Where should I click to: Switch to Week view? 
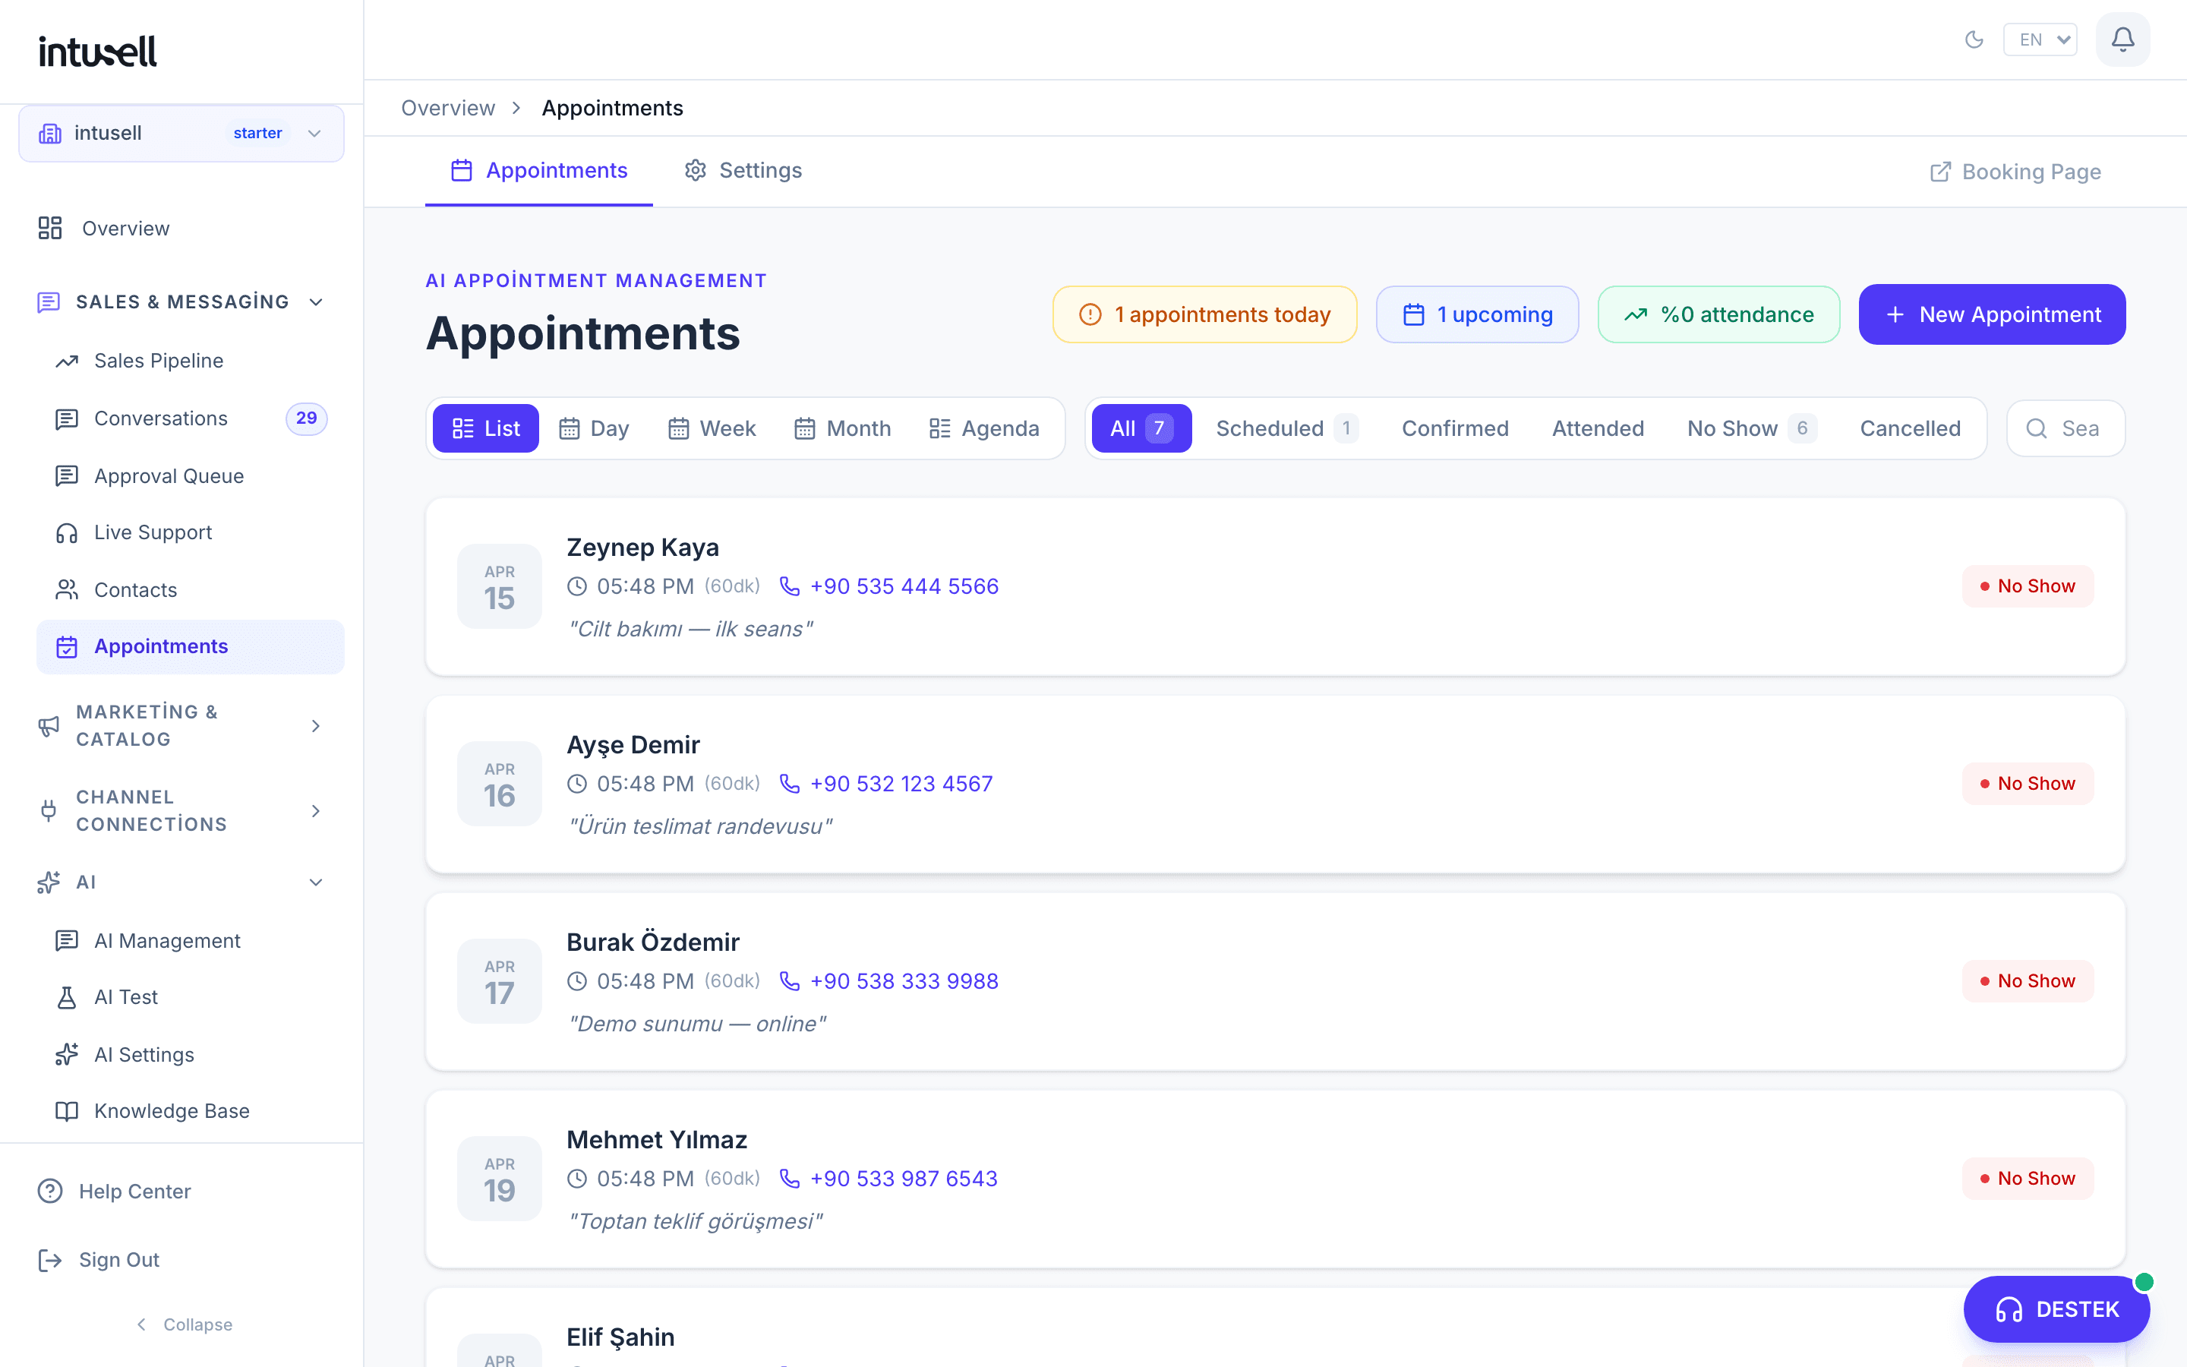click(x=712, y=428)
